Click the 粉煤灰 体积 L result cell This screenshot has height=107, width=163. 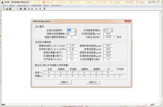pyautogui.click(x=61, y=73)
